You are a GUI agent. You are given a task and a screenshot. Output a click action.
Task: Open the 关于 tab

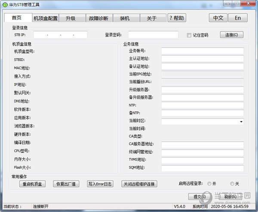[x=151, y=18]
